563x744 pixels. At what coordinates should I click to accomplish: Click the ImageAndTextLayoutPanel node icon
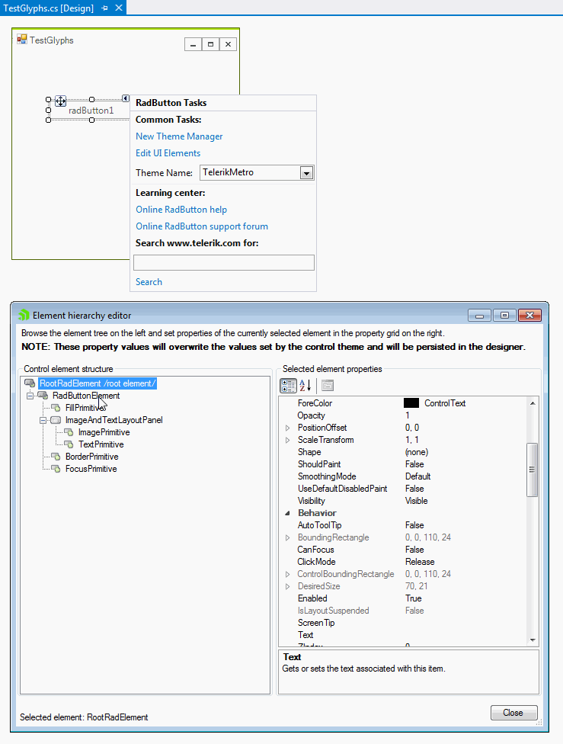pyautogui.click(x=56, y=420)
